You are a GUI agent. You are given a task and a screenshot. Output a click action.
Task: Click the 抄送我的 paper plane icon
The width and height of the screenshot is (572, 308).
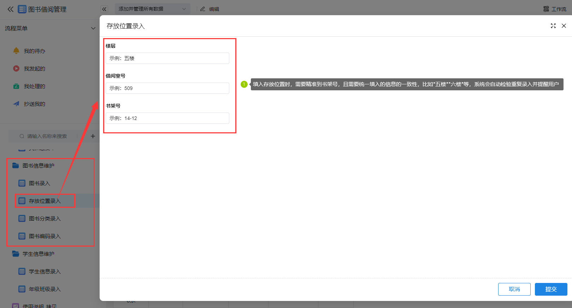pos(16,104)
